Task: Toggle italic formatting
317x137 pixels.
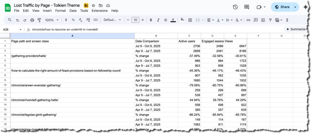Action: coord(158,20)
